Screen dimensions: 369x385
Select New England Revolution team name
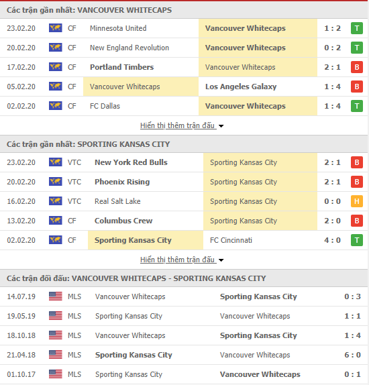(129, 48)
